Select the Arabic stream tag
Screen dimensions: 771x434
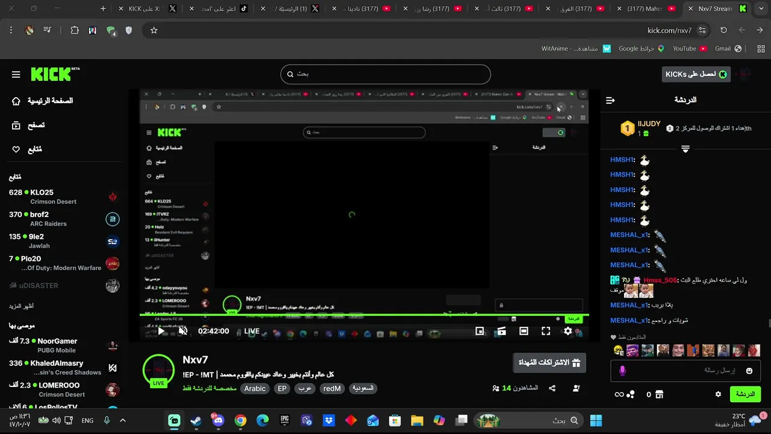point(255,389)
